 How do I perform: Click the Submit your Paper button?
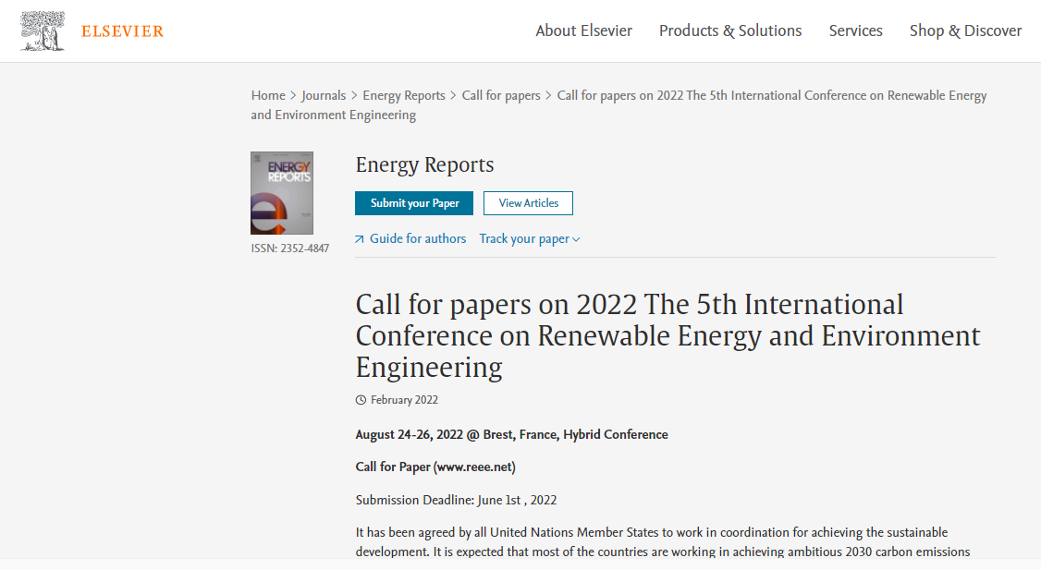(414, 203)
